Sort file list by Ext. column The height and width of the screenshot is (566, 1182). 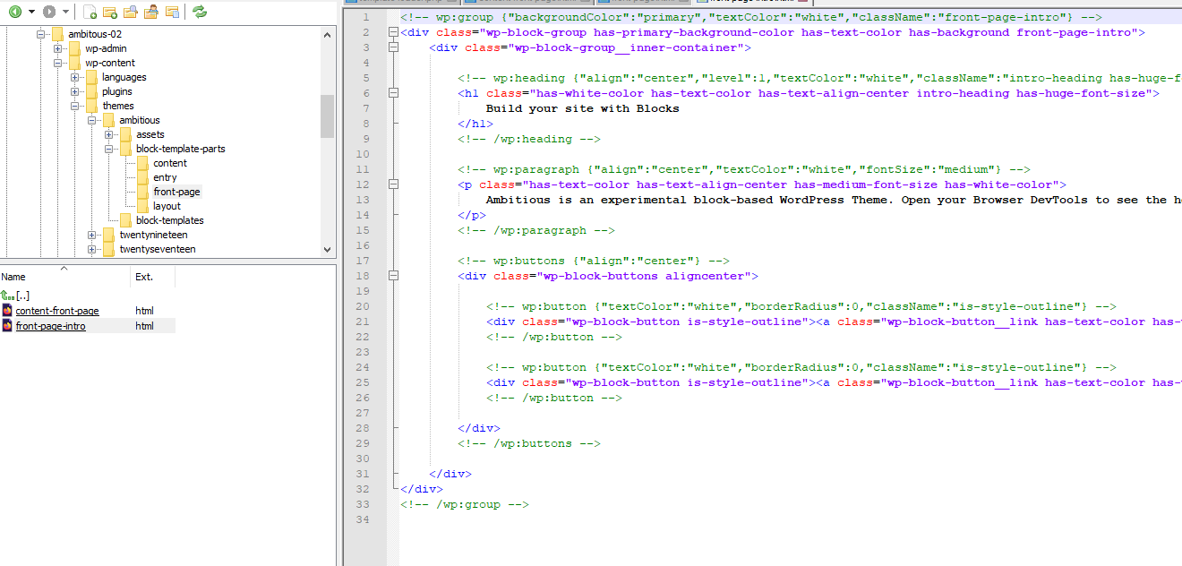pyautogui.click(x=144, y=277)
